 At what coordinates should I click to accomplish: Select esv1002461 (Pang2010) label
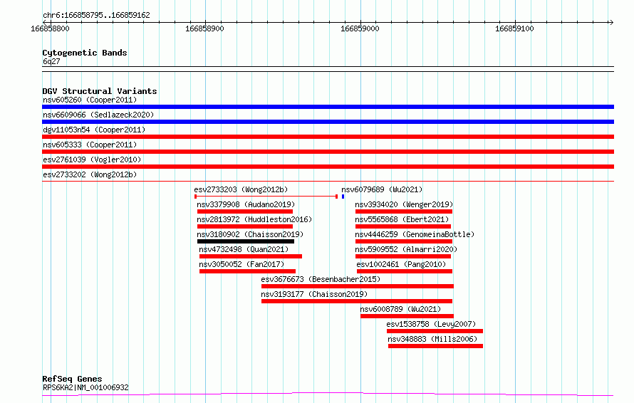402,264
